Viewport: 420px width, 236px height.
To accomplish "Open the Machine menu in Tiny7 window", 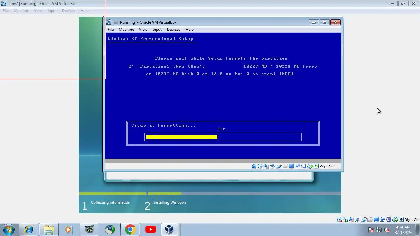I will pyautogui.click(x=21, y=11).
